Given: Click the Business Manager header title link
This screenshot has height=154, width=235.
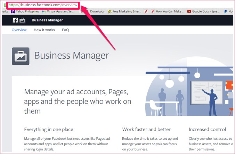Looking at the screenshot, I should click(47, 20).
